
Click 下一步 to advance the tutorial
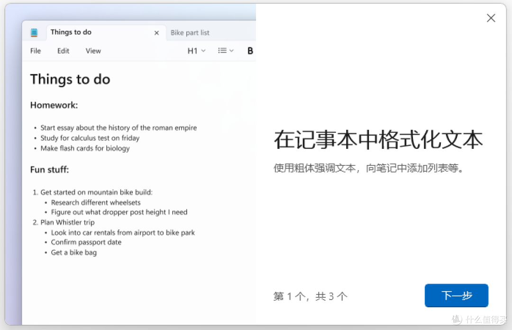[x=456, y=295]
